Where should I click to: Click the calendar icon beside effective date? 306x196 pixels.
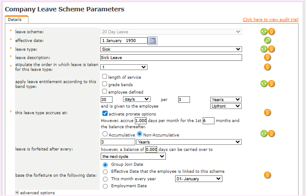tap(152, 41)
